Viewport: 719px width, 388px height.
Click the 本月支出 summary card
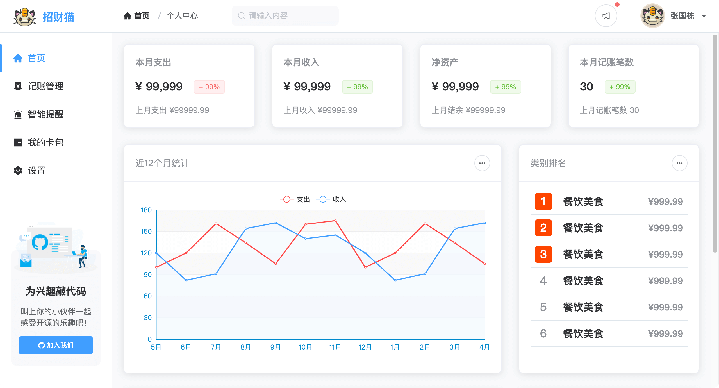coord(189,86)
